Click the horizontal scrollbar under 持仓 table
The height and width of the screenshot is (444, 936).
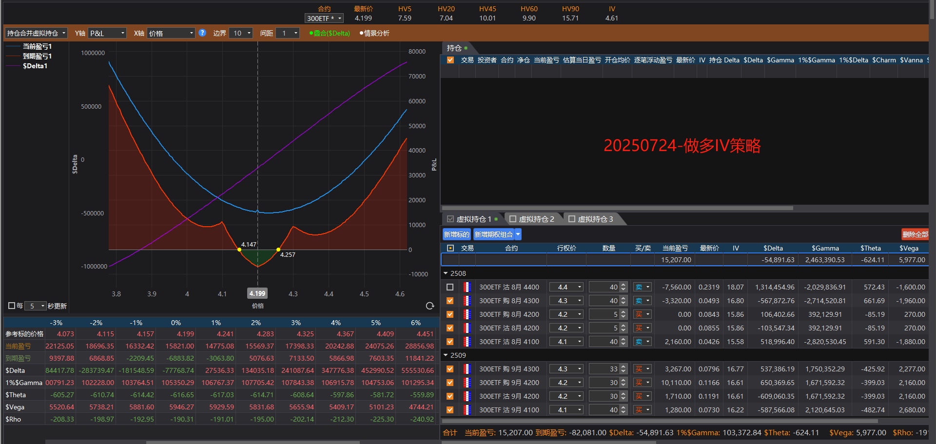tap(617, 208)
